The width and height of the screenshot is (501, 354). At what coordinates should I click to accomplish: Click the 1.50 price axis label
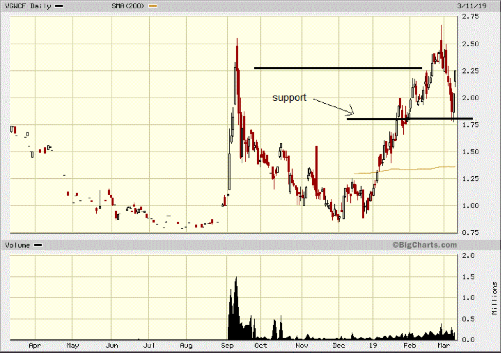point(470,152)
